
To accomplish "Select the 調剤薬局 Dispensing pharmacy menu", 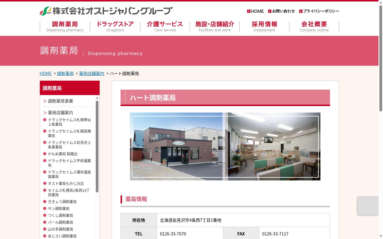I will (x=65, y=26).
